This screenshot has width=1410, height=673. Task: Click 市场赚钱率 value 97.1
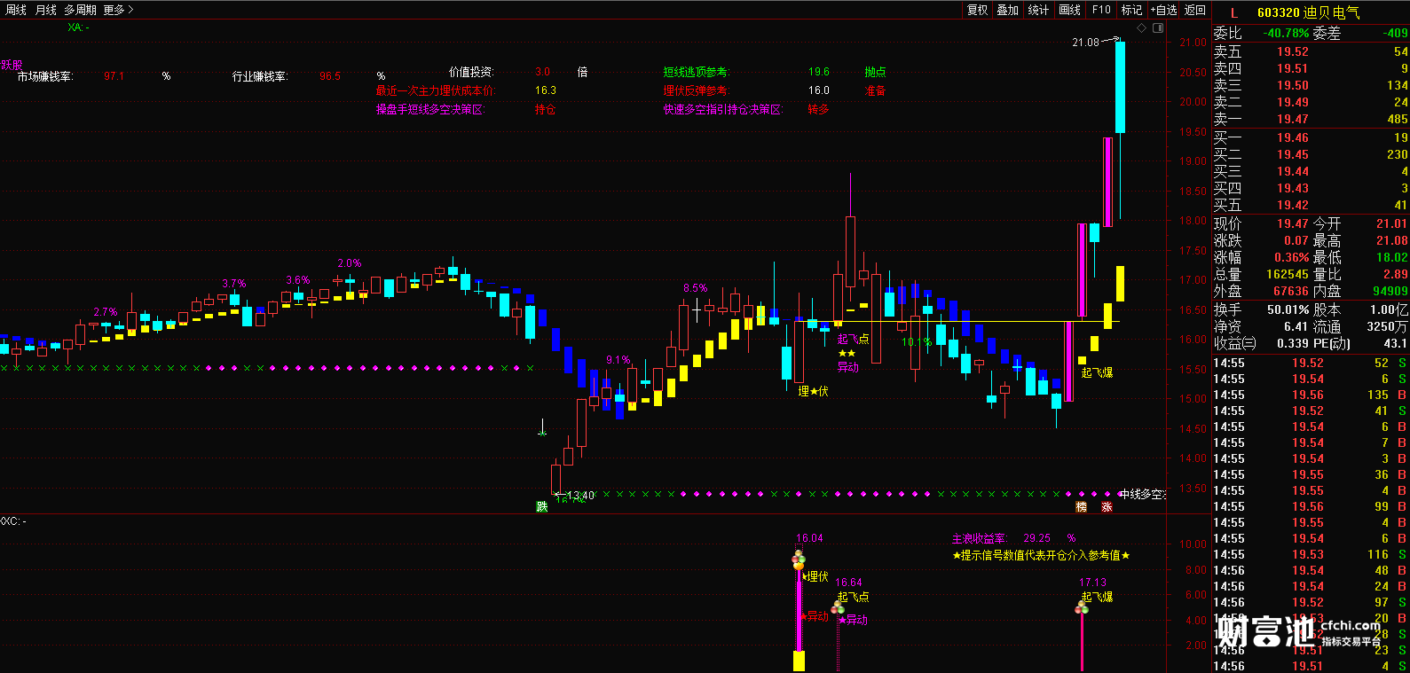pos(114,76)
